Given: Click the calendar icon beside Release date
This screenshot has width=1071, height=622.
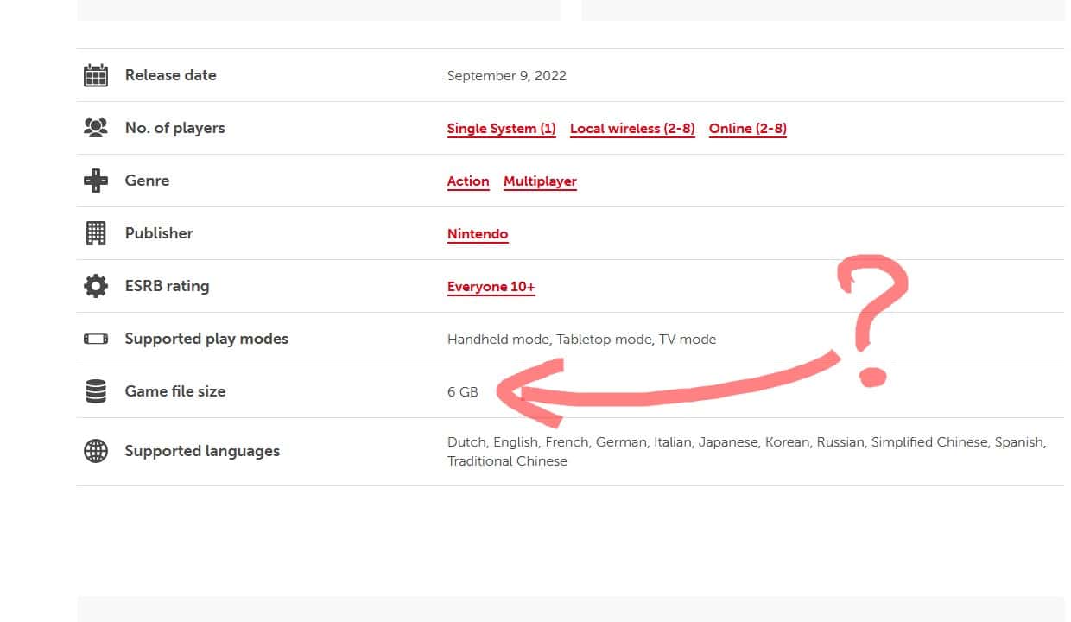Looking at the screenshot, I should pos(96,75).
